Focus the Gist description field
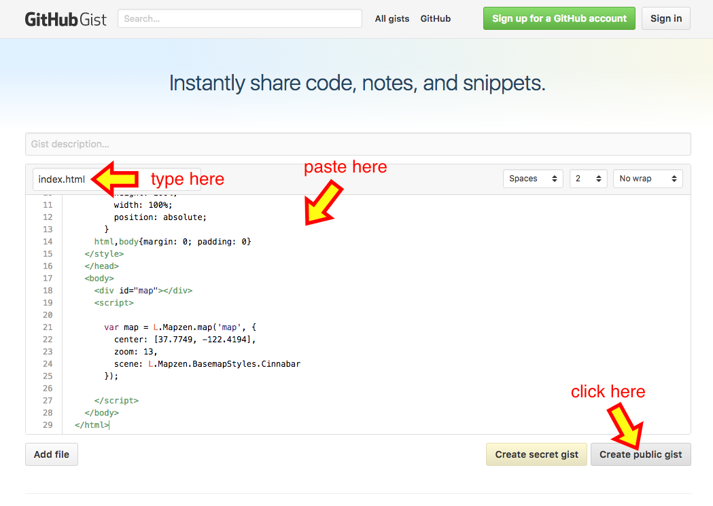This screenshot has width=713, height=506. [x=358, y=144]
